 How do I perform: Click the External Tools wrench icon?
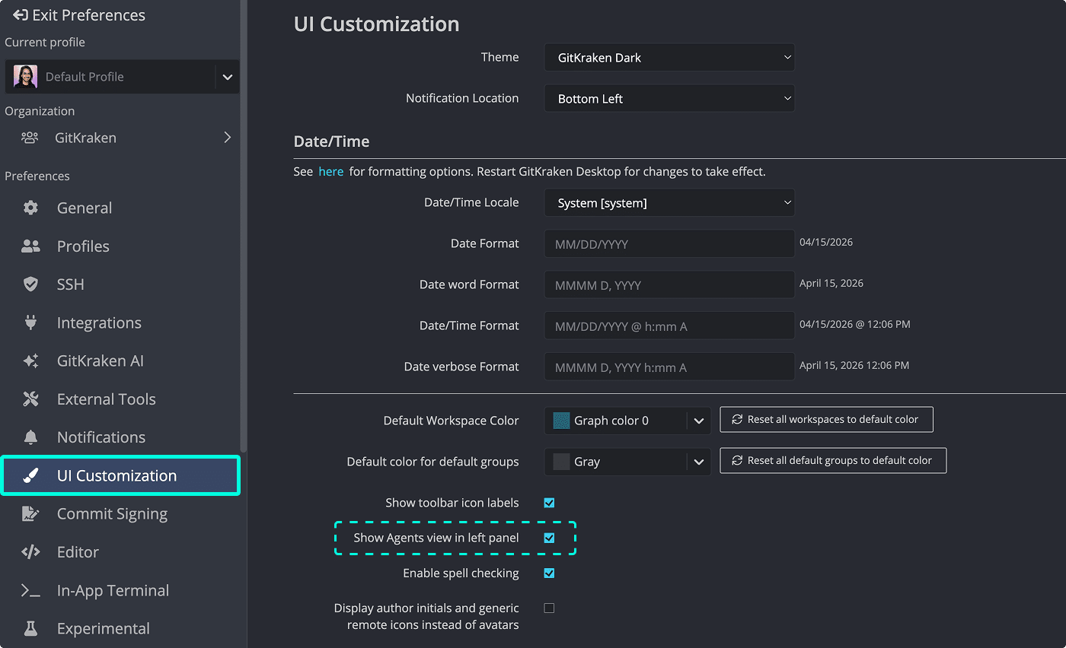30,399
